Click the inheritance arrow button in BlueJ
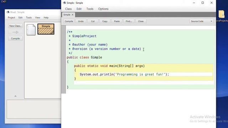The image size is (228, 128). point(15,32)
